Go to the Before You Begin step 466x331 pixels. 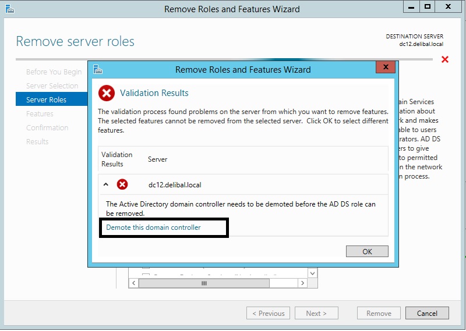coord(54,72)
